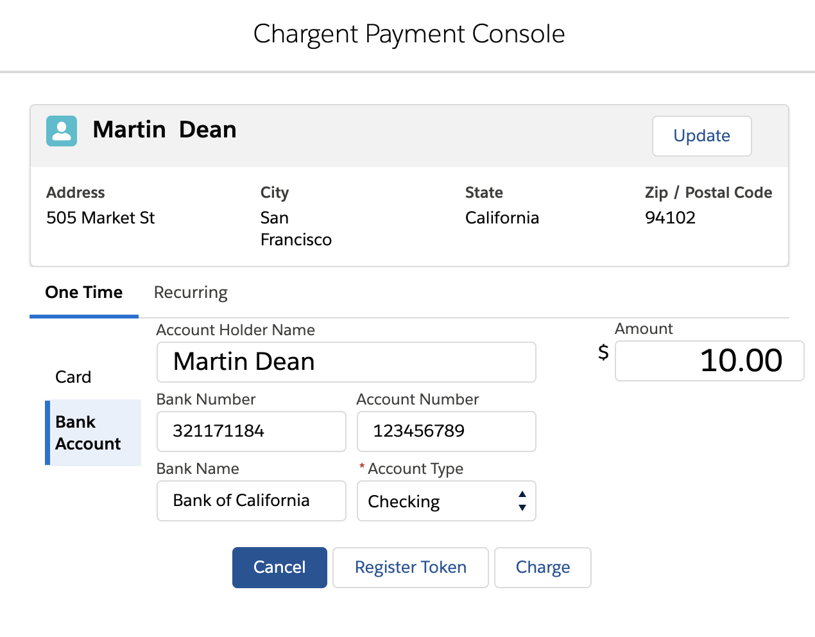This screenshot has height=637, width=815.
Task: Click the Update button
Action: [701, 135]
